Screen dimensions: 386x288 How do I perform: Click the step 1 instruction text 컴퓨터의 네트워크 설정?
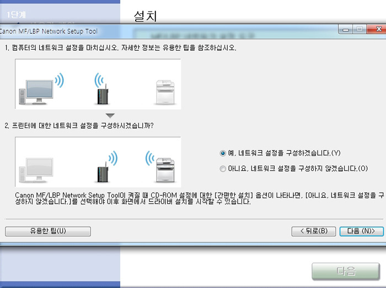tap(121, 47)
